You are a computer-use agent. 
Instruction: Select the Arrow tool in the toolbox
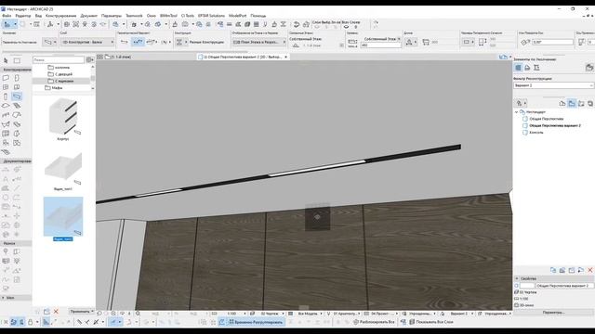click(6, 60)
